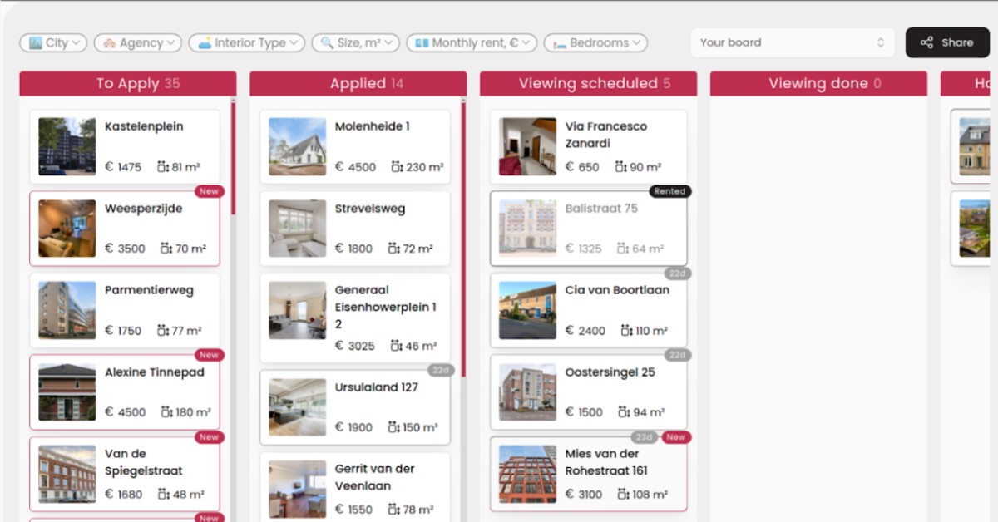The height and width of the screenshot is (522, 998).
Task: Click the Strevelsweg listing title
Action: (370, 209)
